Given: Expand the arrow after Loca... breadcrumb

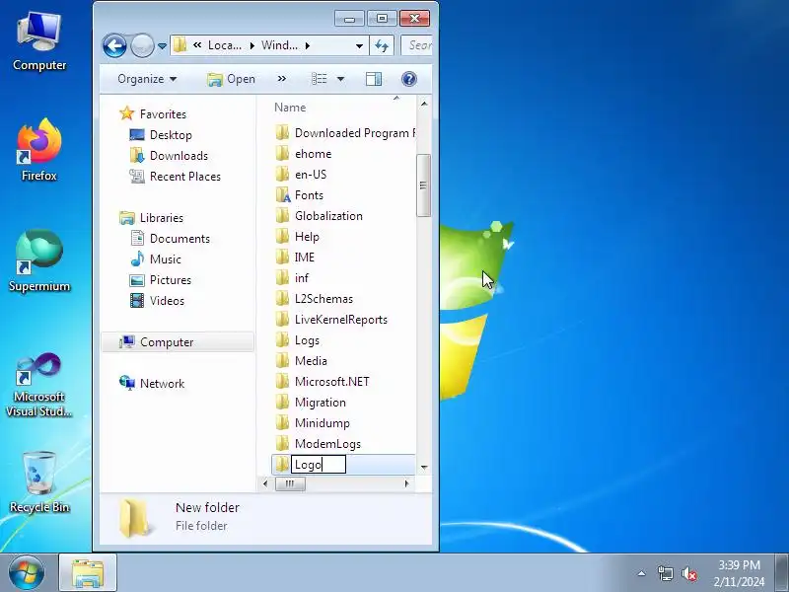Looking at the screenshot, I should coord(252,45).
